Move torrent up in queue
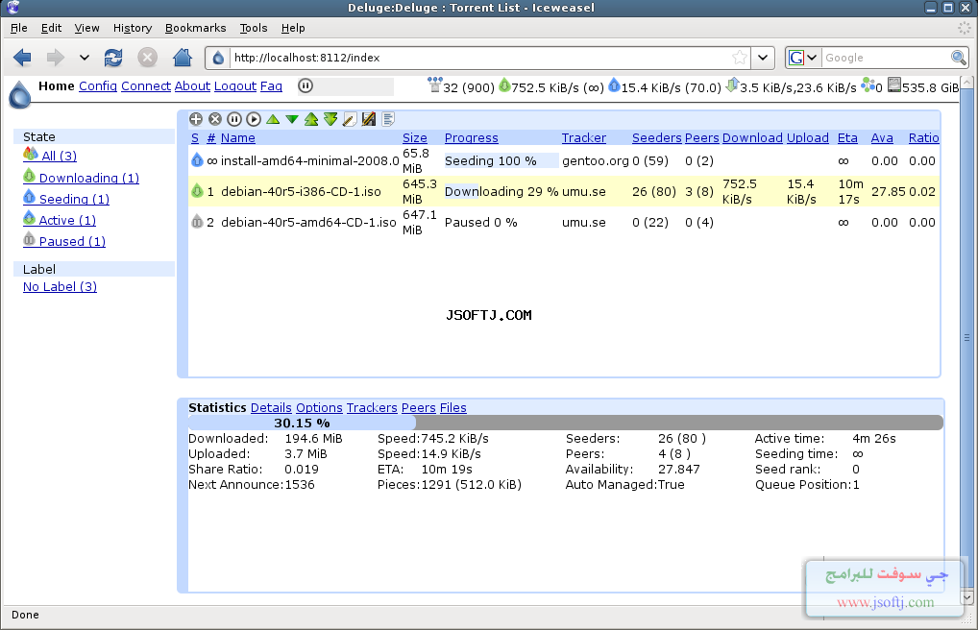 (x=273, y=119)
